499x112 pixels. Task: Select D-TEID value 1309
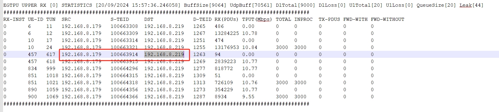(199, 76)
